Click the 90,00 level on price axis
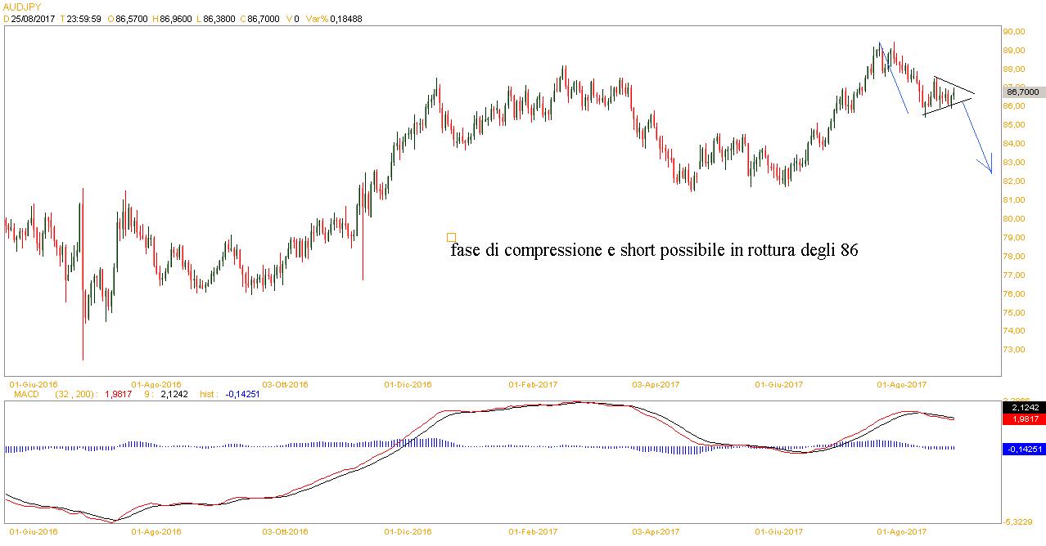 (x=1016, y=31)
